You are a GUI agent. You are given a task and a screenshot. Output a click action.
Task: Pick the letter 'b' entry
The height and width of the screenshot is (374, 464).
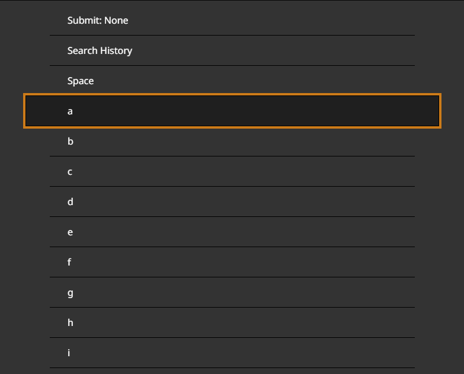pos(231,142)
